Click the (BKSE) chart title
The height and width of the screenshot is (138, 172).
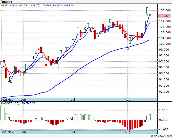6,2
